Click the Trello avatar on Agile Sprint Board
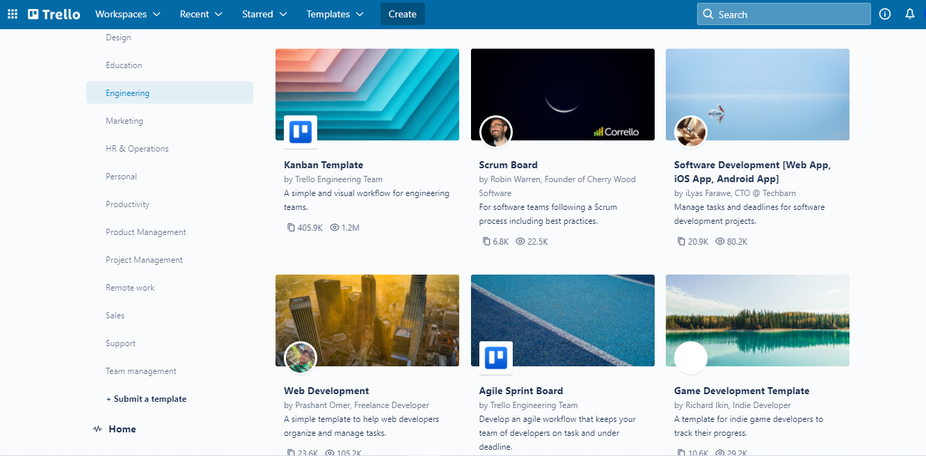Image resolution: width=926 pixels, height=456 pixels. tap(496, 357)
